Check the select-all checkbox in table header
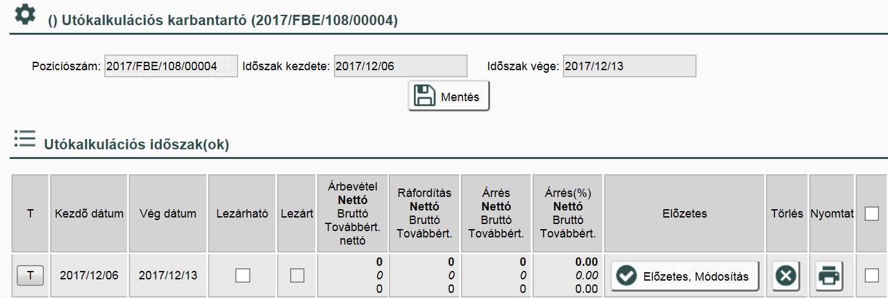 [872, 214]
